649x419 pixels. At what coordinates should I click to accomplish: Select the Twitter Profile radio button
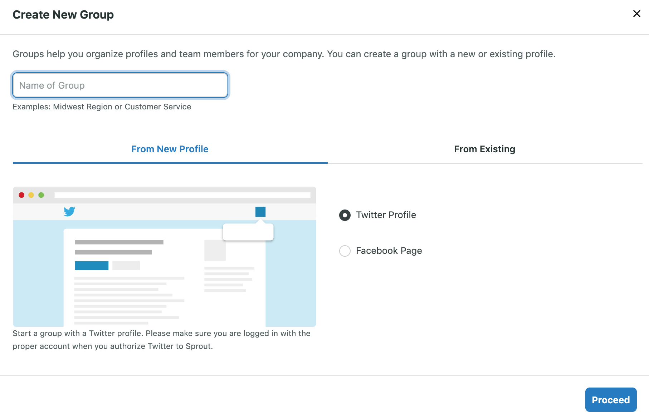pos(345,215)
